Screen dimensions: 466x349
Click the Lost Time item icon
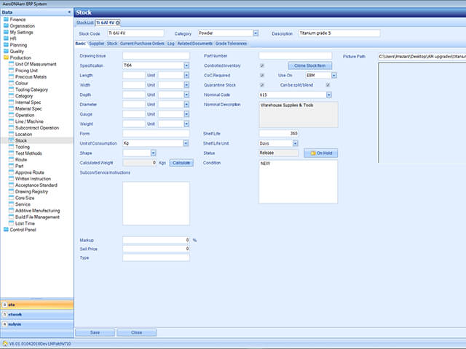pyautogui.click(x=12, y=223)
